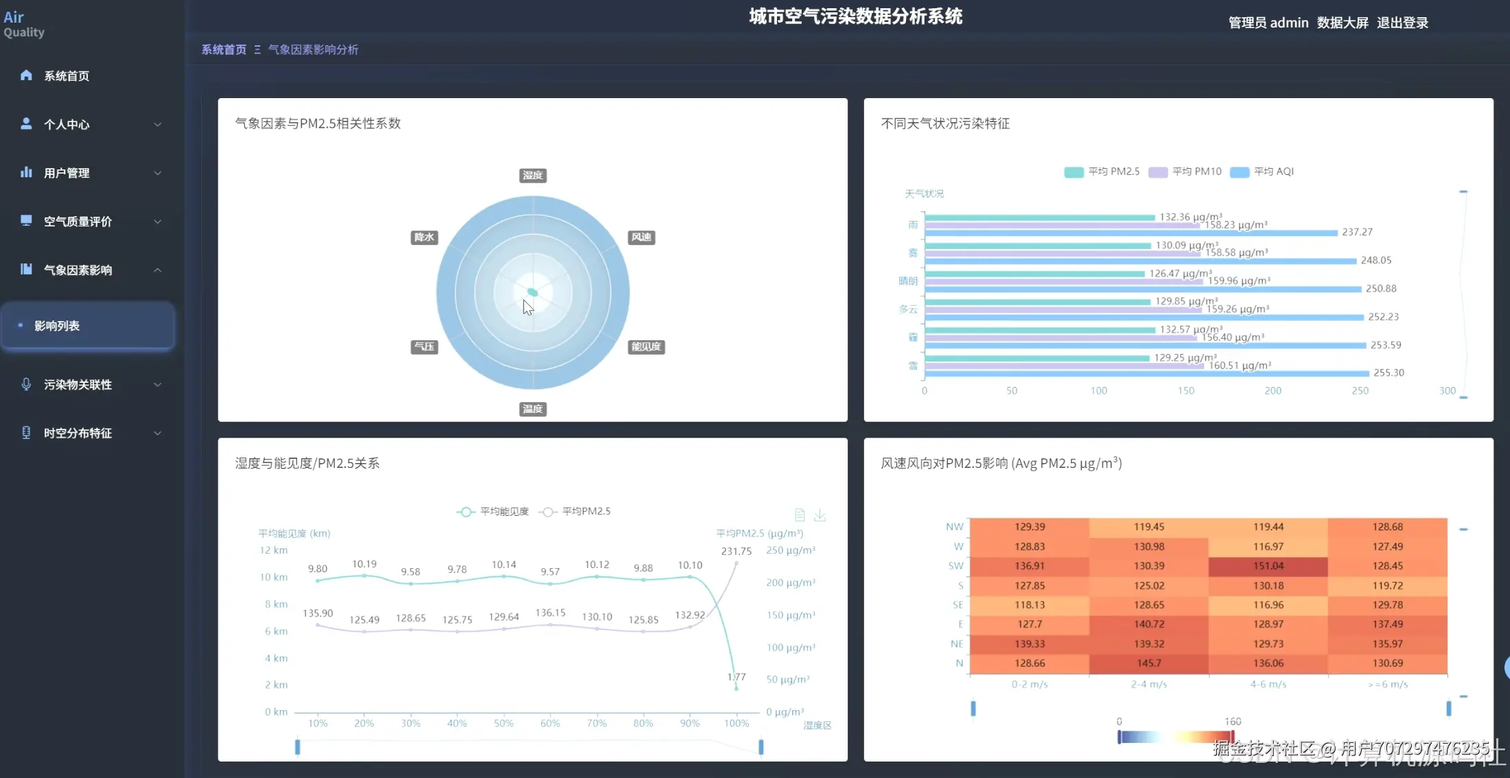Click the heatmap cell showing 137.49
Image resolution: width=1510 pixels, height=778 pixels.
pyautogui.click(x=1387, y=624)
